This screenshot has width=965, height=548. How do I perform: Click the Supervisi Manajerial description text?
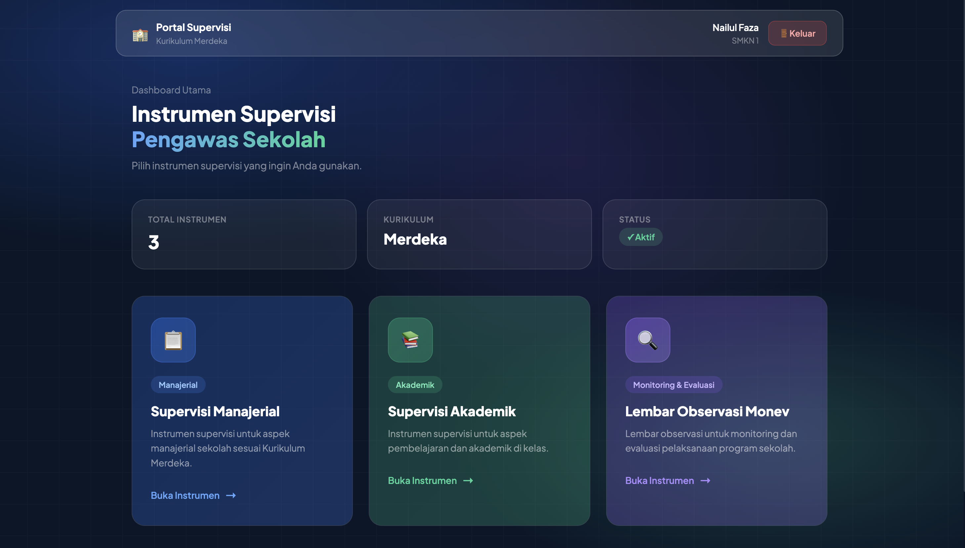(228, 448)
